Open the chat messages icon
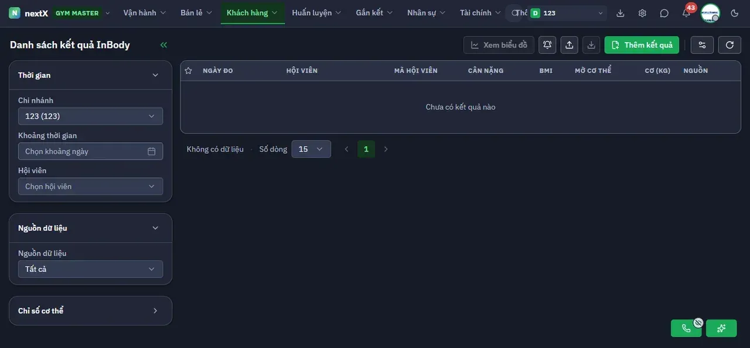This screenshot has height=348, width=750. coord(664,13)
